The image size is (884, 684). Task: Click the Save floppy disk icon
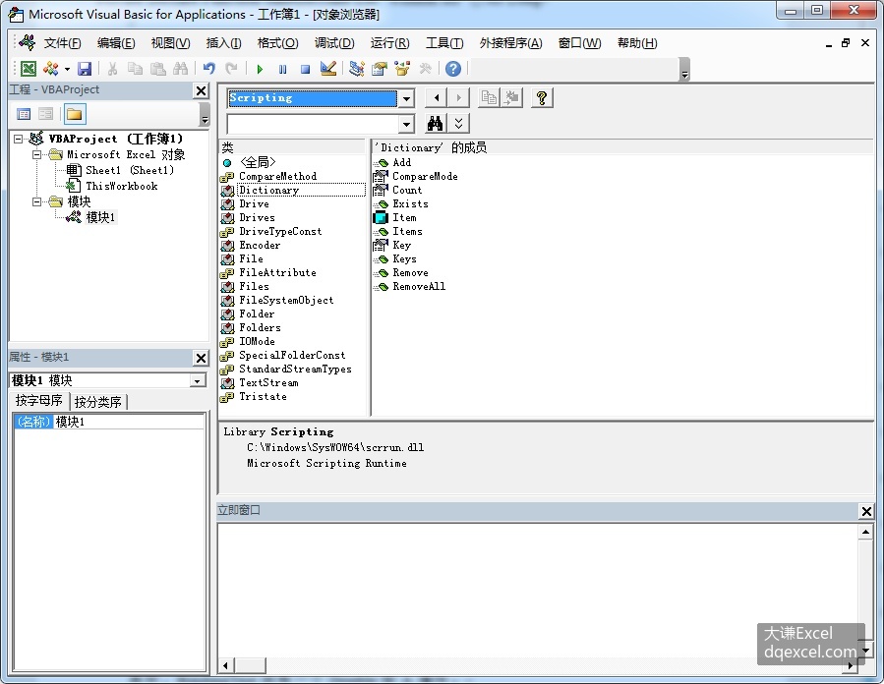85,69
